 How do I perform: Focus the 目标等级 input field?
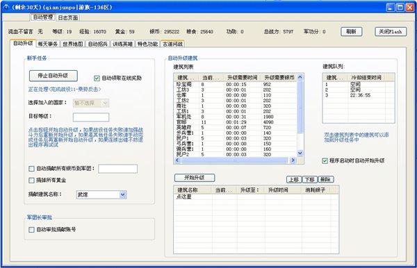(x=91, y=117)
